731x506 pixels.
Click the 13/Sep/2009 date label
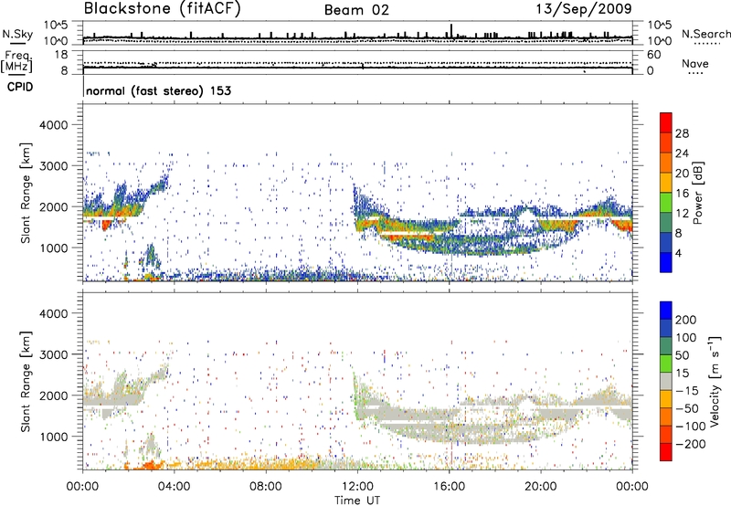pos(584,9)
